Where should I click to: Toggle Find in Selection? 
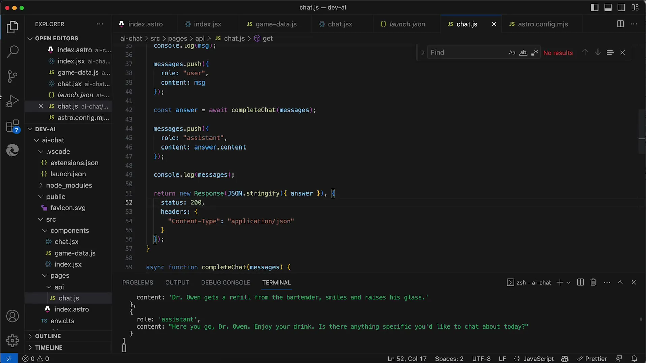[610, 53]
